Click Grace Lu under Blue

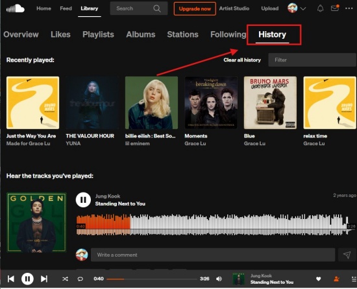coord(254,143)
